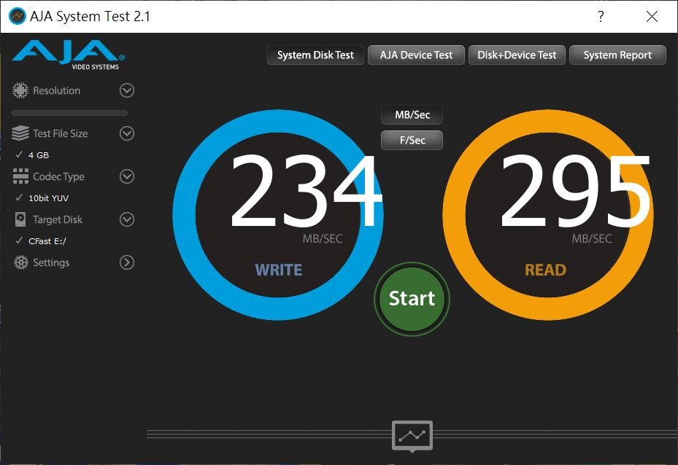Click the Resolution label
Screen dimensions: 678x465
coord(57,90)
